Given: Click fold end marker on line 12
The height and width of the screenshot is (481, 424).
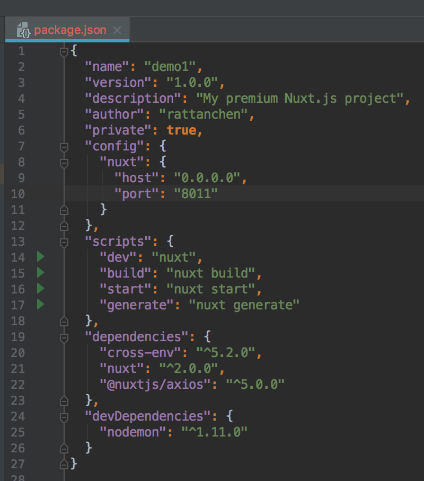Looking at the screenshot, I should point(64,226).
